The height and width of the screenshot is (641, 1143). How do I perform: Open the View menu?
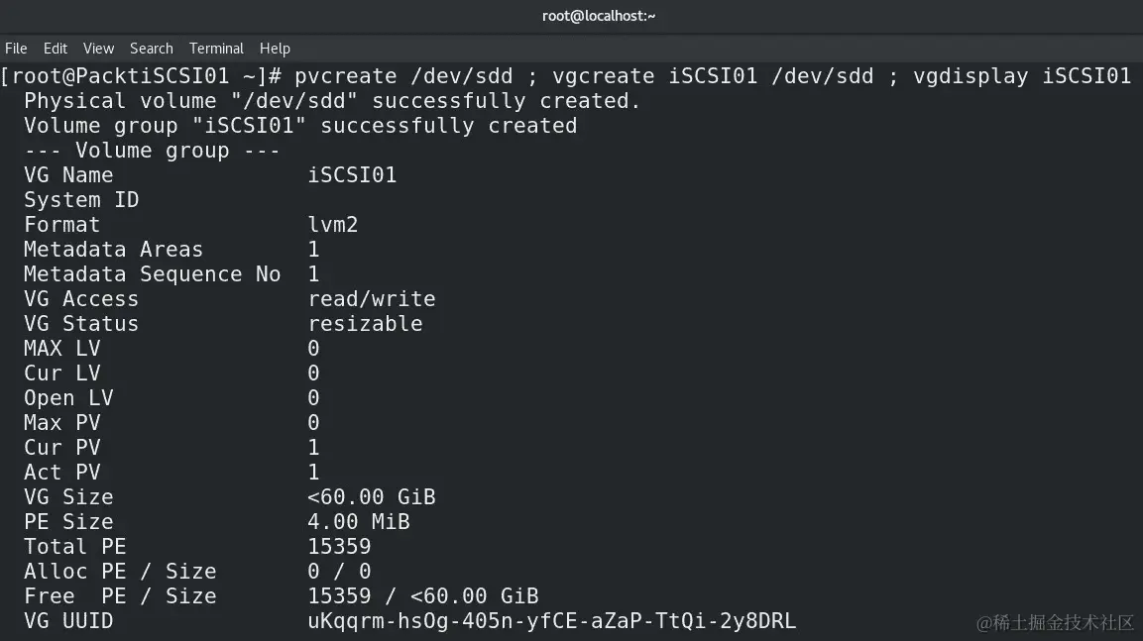tap(97, 48)
